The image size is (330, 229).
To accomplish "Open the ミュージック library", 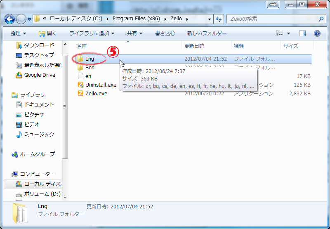I will [x=35, y=134].
